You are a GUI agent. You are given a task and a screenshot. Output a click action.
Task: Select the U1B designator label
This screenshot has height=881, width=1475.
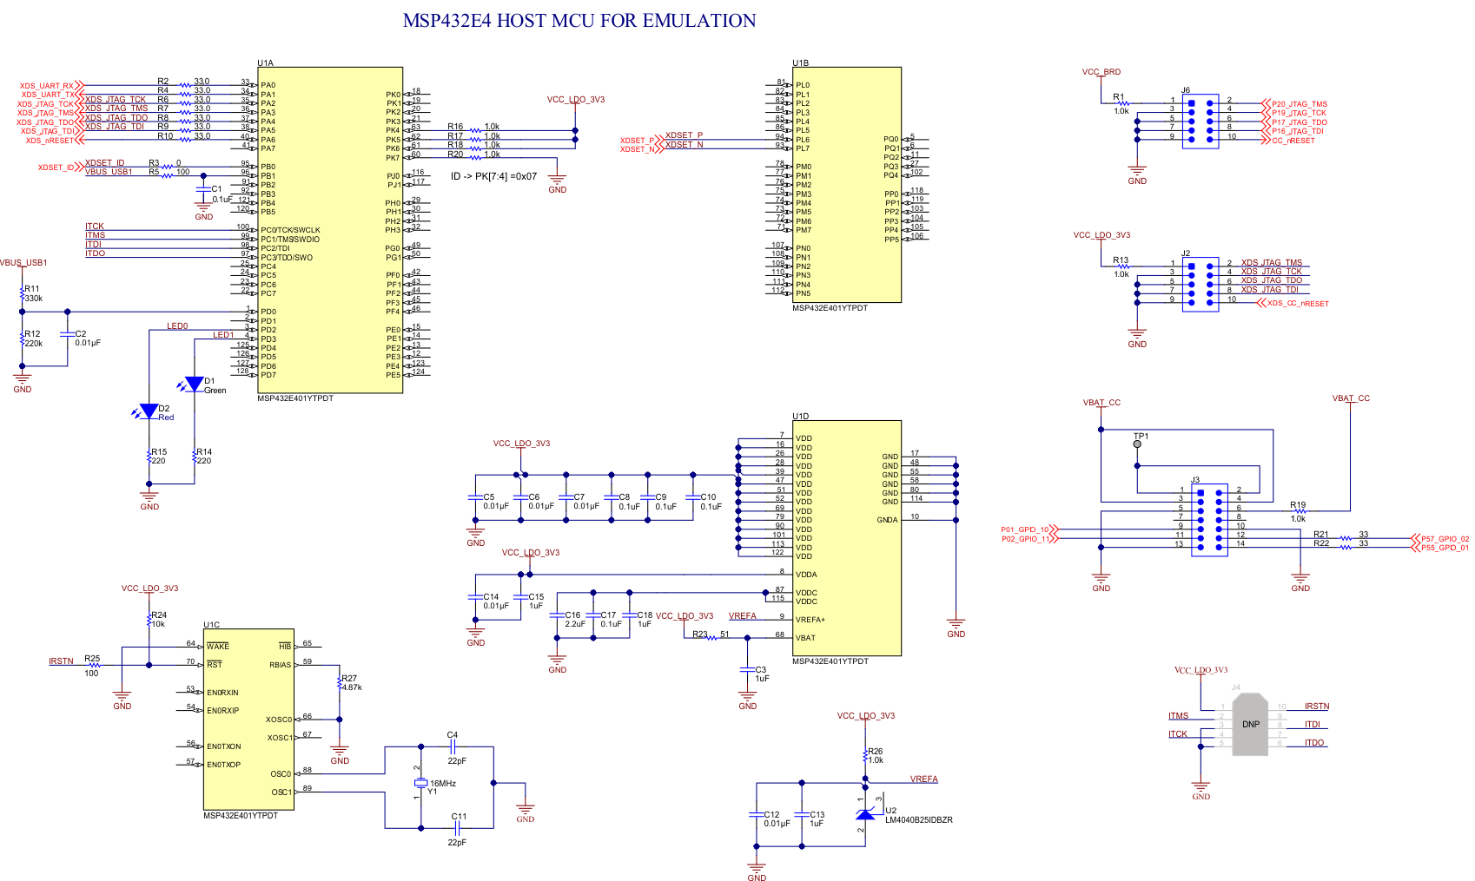coord(800,63)
